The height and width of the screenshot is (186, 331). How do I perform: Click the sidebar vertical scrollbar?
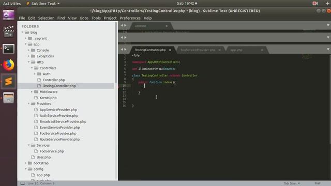(x=116, y=53)
